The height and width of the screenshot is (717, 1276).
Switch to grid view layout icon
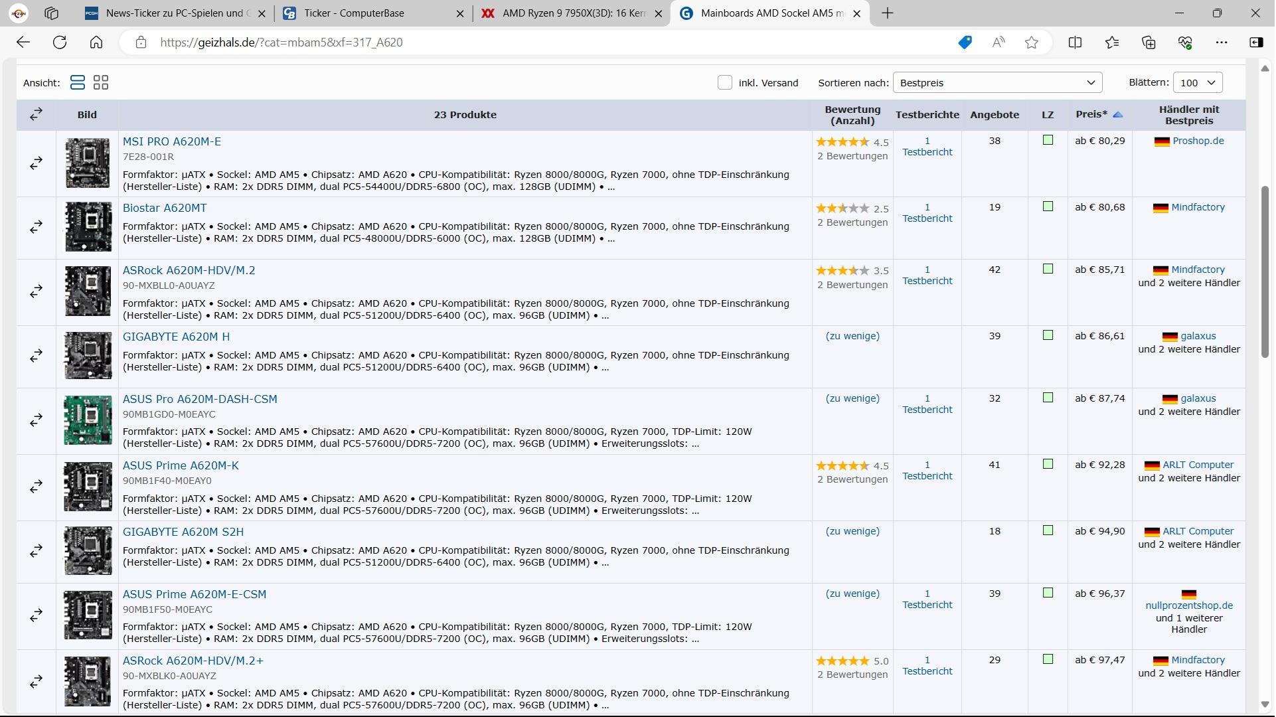coord(101,82)
